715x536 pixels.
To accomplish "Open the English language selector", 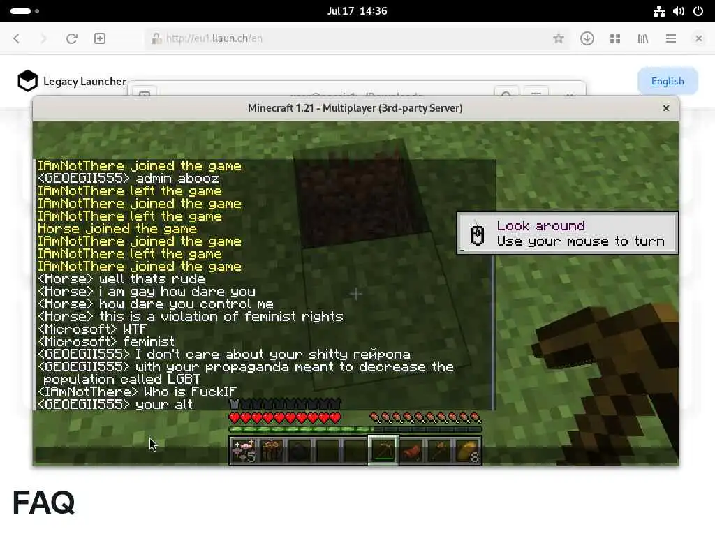I will click(668, 81).
